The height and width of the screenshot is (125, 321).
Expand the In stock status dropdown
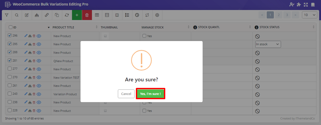[268, 44]
